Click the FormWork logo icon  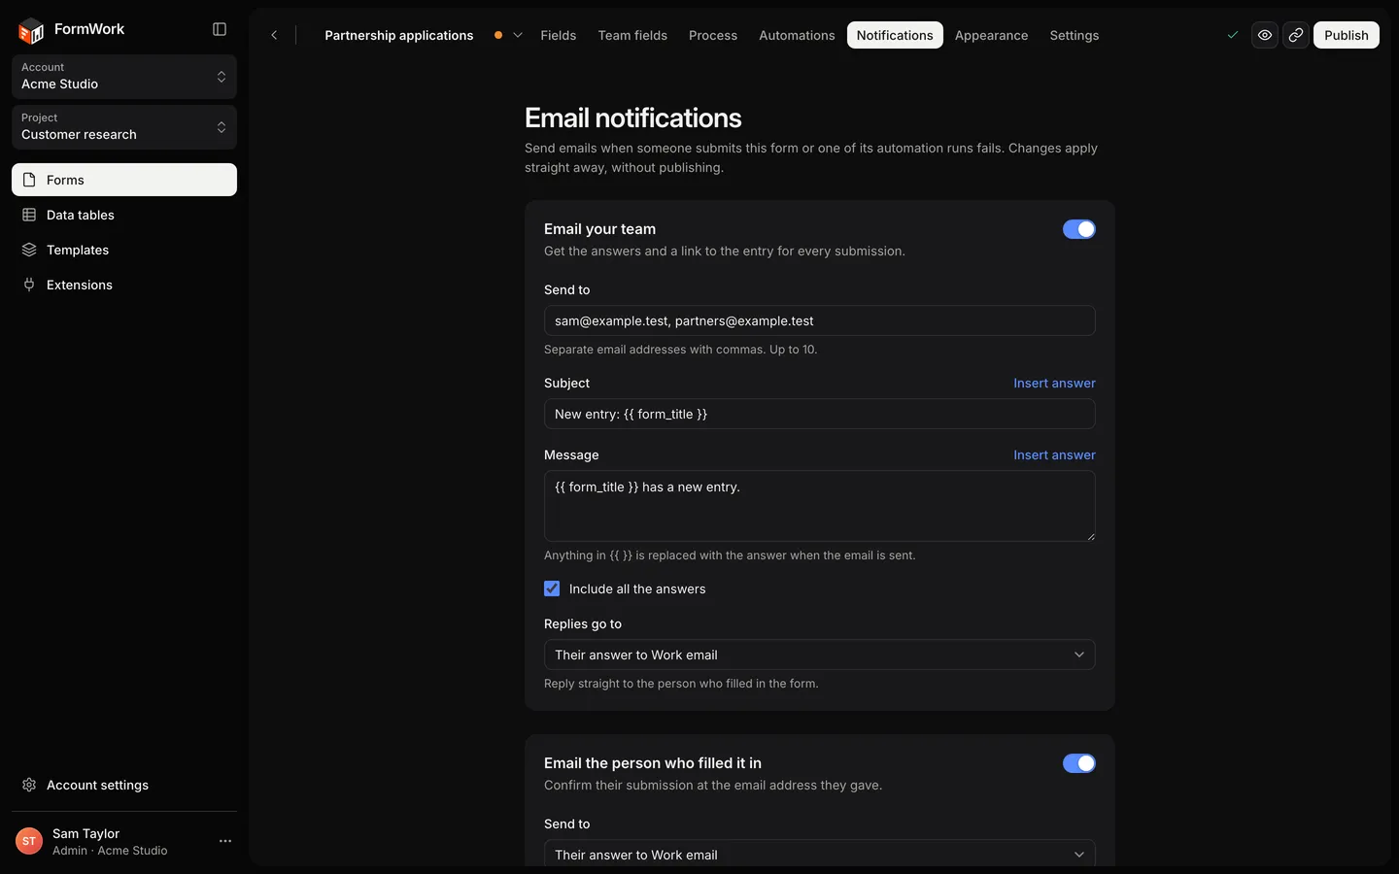click(31, 31)
